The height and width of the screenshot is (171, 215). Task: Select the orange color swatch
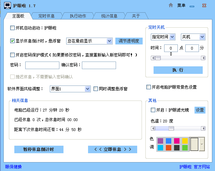click(169, 148)
